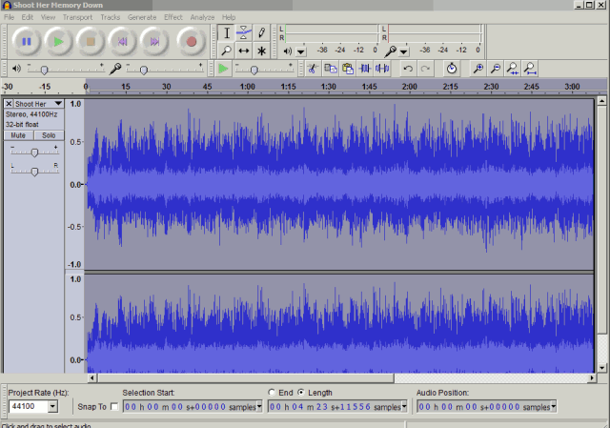610x428 pixels.
Task: Select the Draw pencil tool
Action: [261, 33]
